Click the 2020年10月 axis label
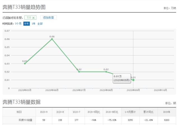This screenshot has height=125, width=179. pos(160,90)
